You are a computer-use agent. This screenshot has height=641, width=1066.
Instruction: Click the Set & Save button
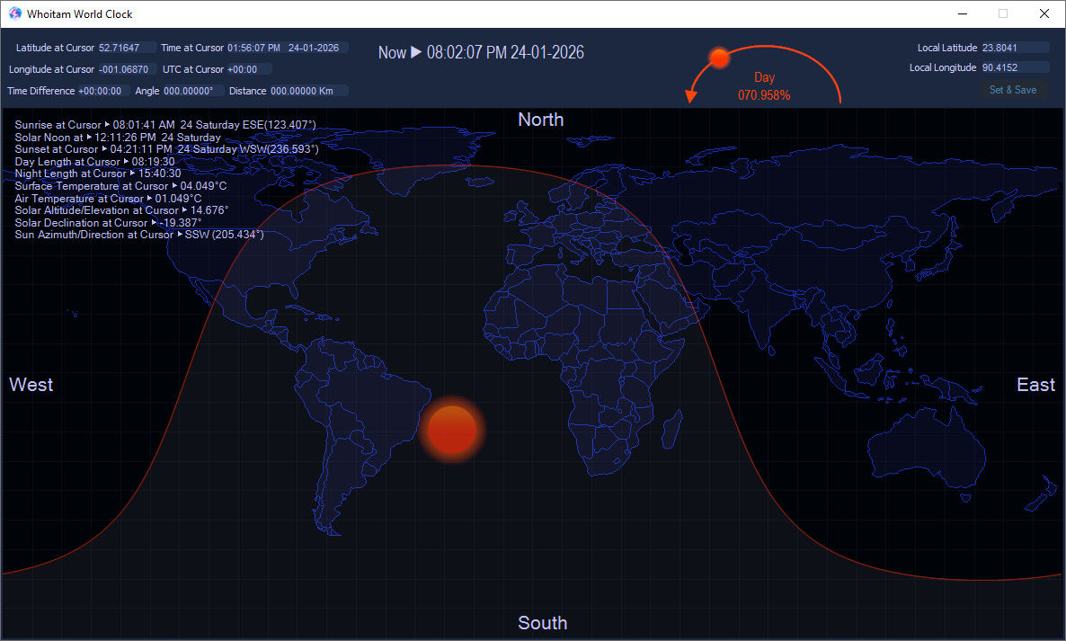point(1013,90)
